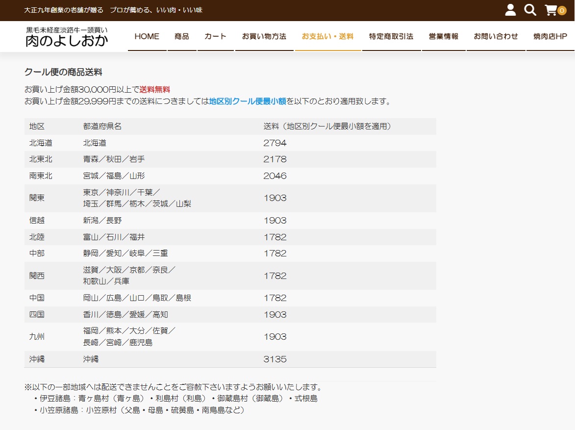
Task: Visit the 焼肉店HP link
Action: tap(550, 36)
